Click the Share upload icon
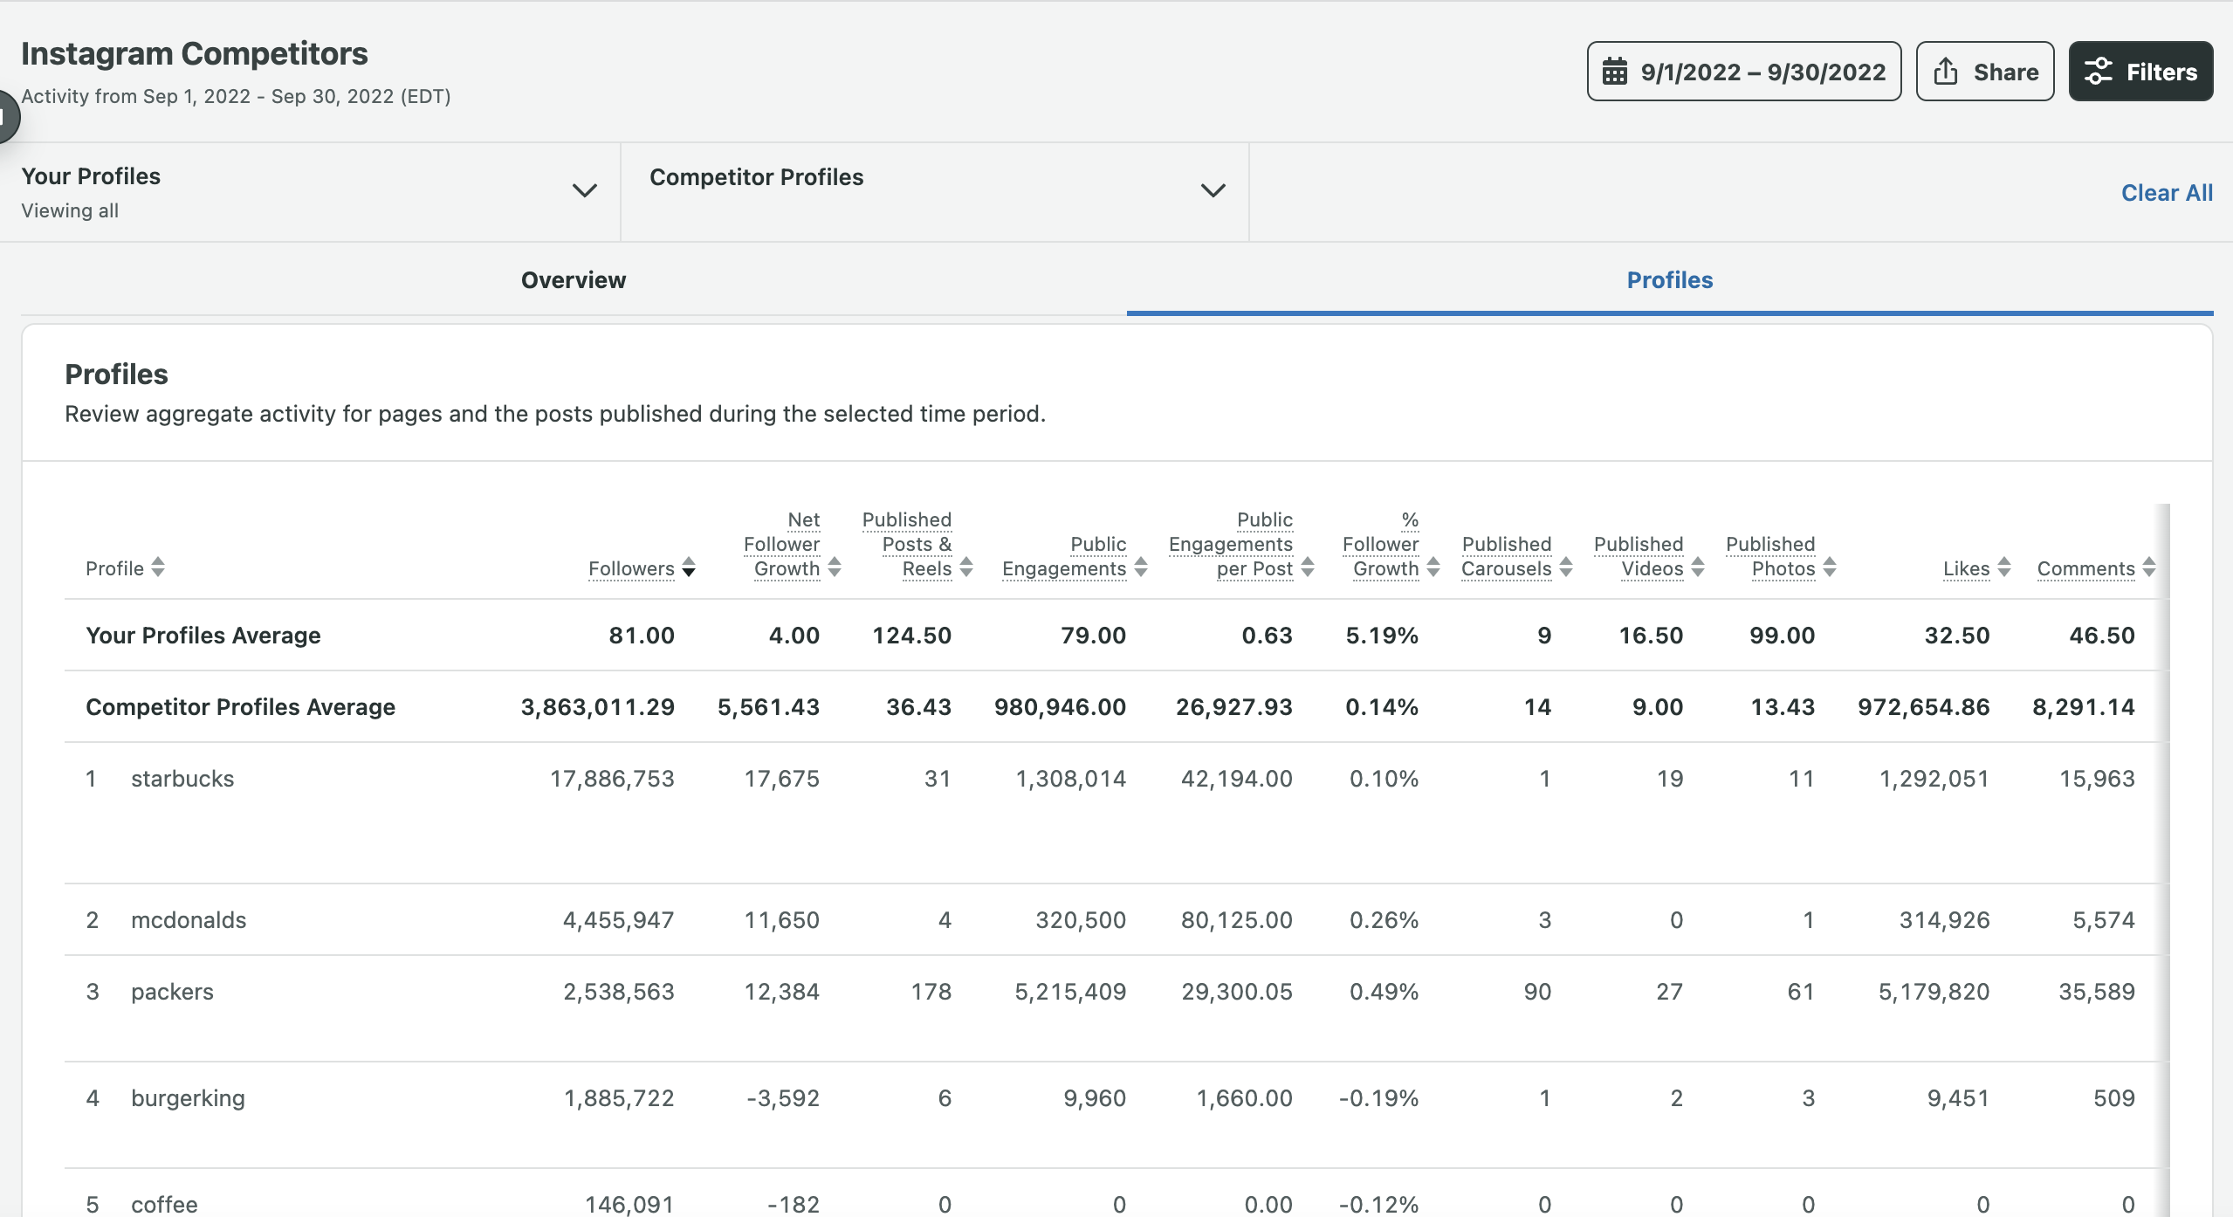 (1946, 72)
